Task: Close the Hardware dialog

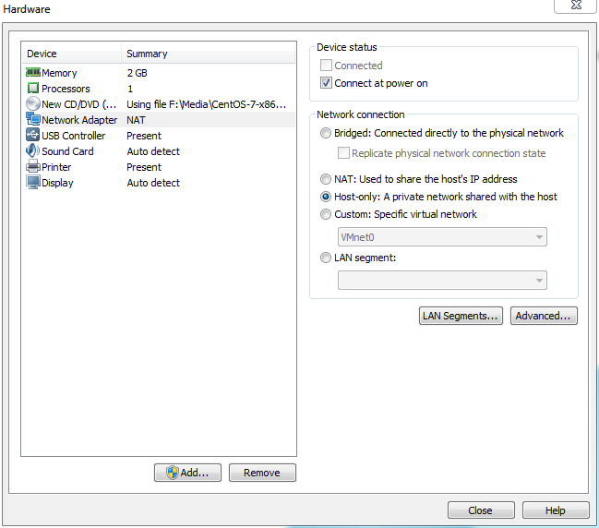Action: click(x=481, y=510)
